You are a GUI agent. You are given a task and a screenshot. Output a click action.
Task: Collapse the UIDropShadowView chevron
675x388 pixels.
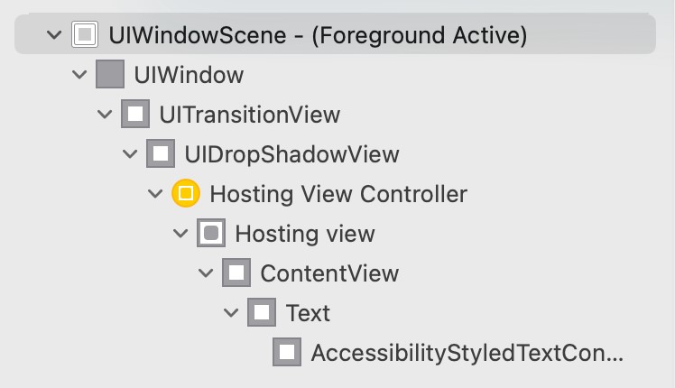click(x=130, y=153)
